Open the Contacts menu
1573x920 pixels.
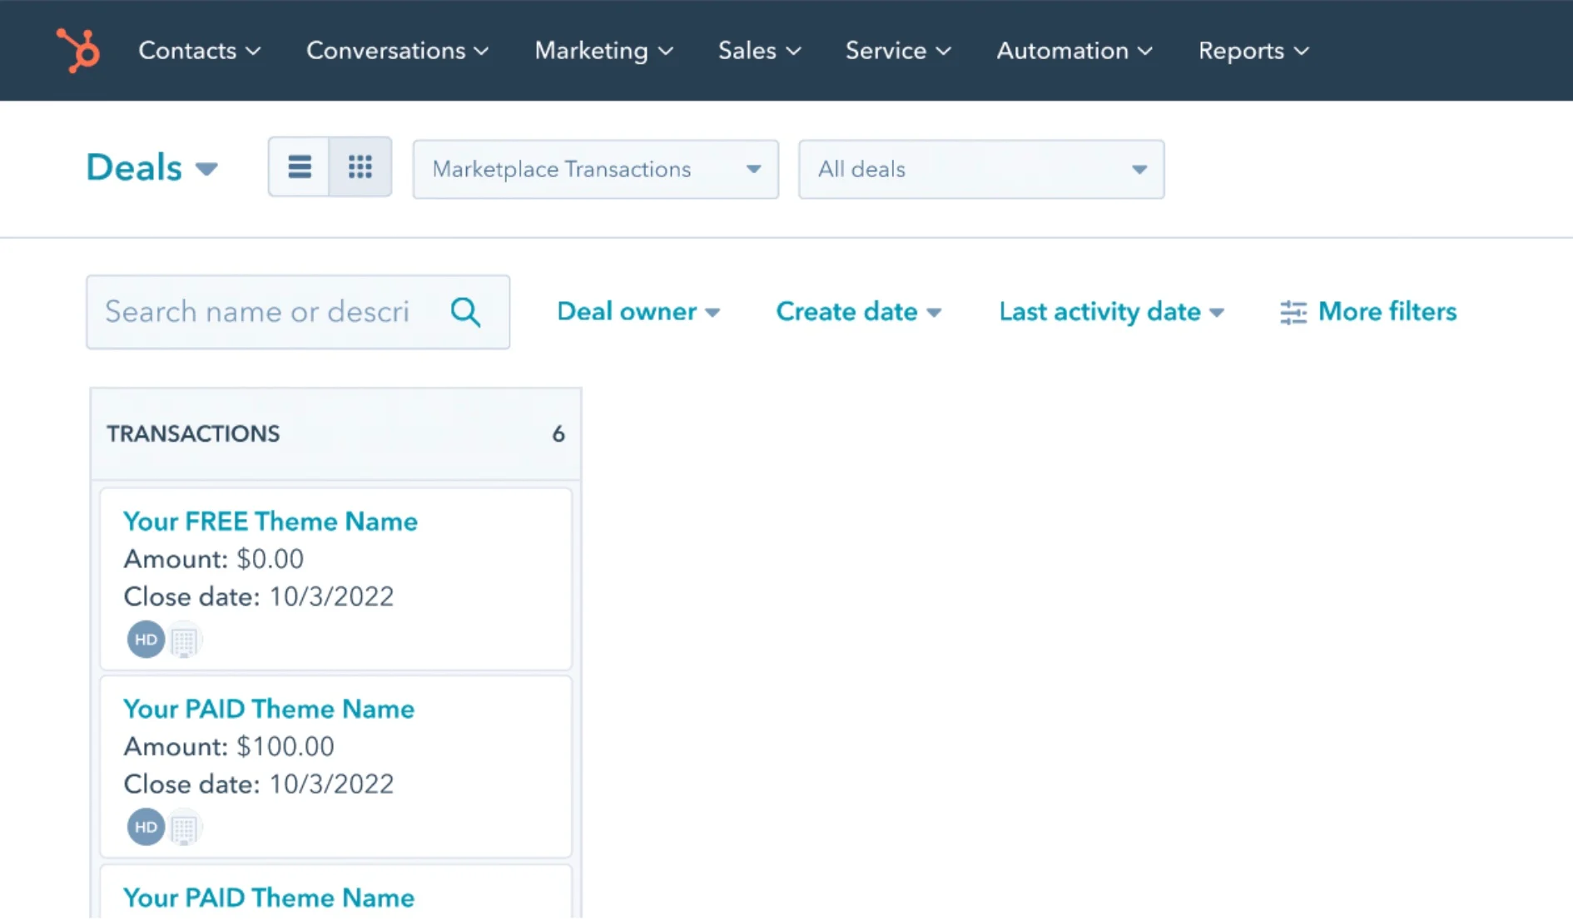click(x=200, y=51)
